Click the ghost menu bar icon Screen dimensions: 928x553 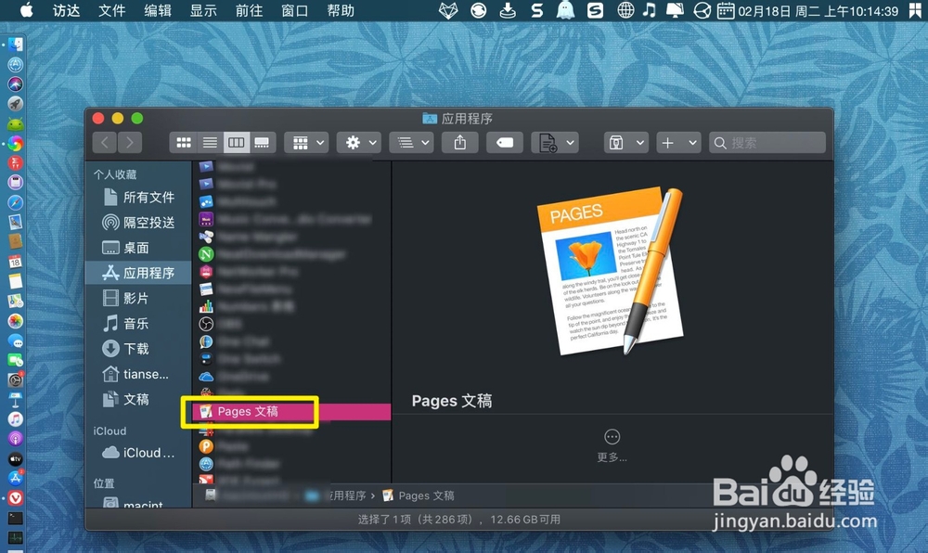pos(566,10)
